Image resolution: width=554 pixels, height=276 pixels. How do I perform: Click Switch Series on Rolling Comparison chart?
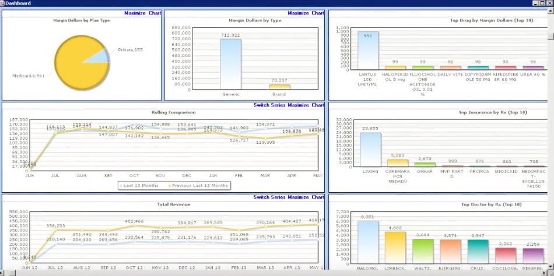pyautogui.click(x=269, y=105)
